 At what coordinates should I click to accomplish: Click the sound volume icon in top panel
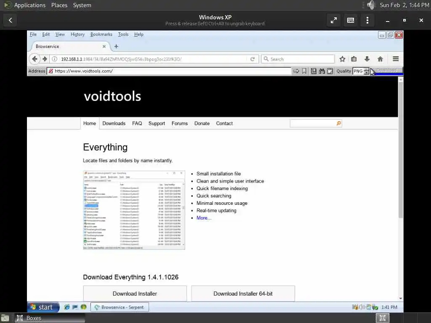(x=371, y=5)
